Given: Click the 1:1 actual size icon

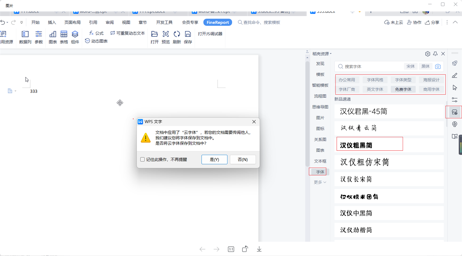Looking at the screenshot, I should click(x=231, y=249).
